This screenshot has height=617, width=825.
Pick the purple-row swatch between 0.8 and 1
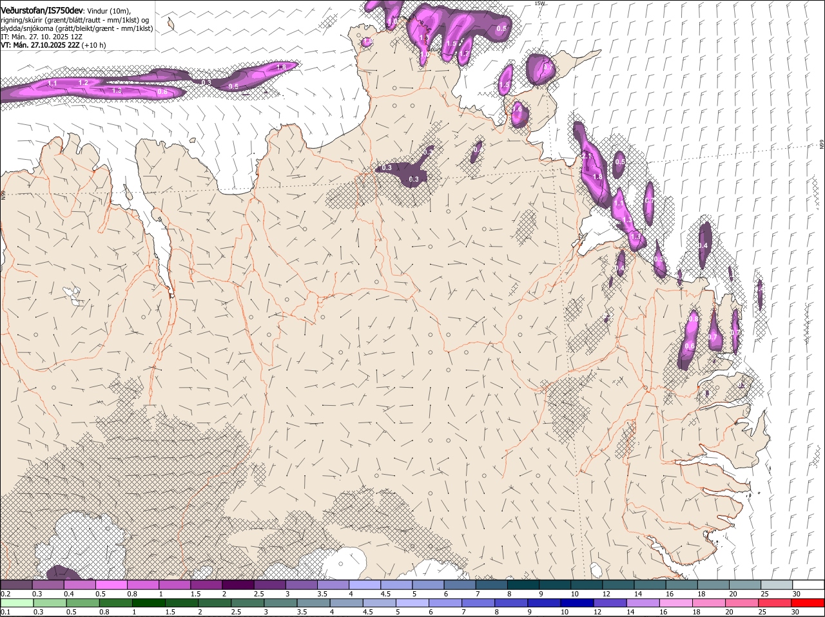tap(143, 584)
